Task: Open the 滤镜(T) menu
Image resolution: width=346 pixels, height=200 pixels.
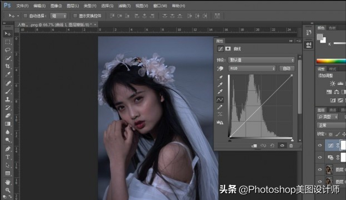Action: pyautogui.click(x=124, y=6)
